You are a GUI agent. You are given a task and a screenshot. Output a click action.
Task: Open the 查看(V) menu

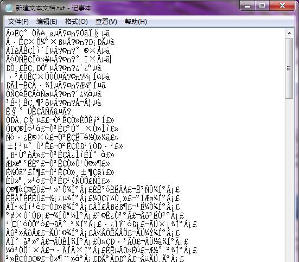(106, 22)
